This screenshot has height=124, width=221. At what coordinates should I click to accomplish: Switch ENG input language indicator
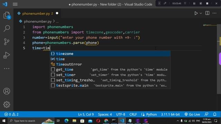pyautogui.click(x=198, y=121)
